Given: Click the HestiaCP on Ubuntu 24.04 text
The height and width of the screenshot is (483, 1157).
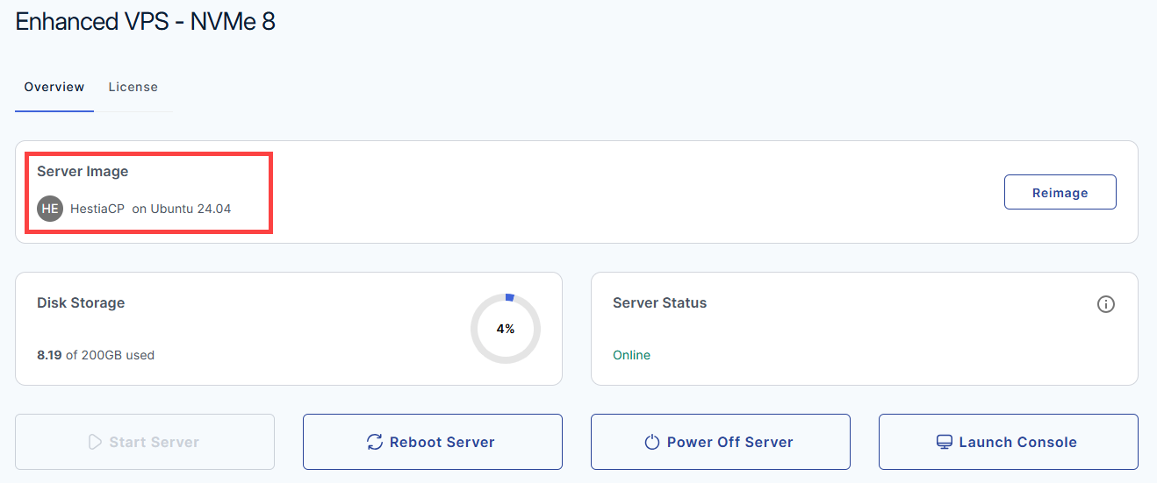Looking at the screenshot, I should pyautogui.click(x=151, y=209).
